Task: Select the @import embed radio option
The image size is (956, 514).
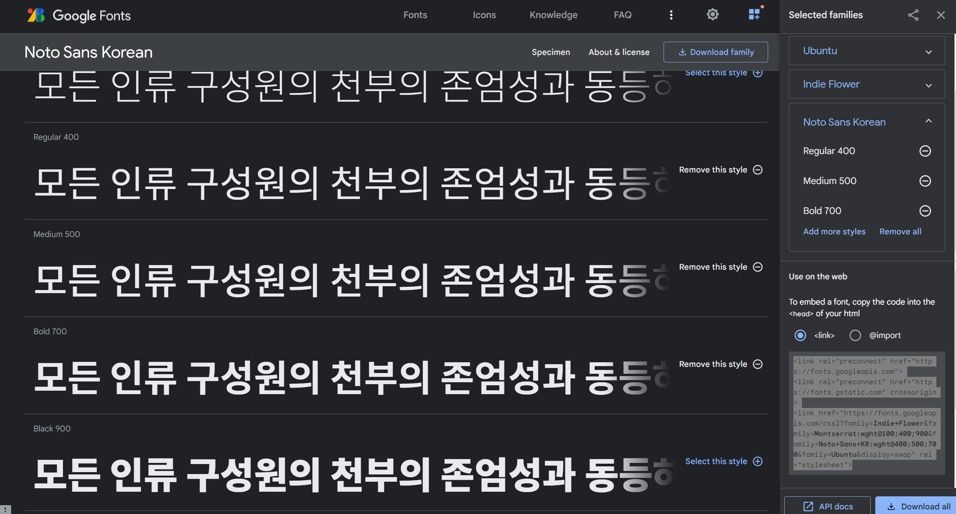Action: pos(855,335)
